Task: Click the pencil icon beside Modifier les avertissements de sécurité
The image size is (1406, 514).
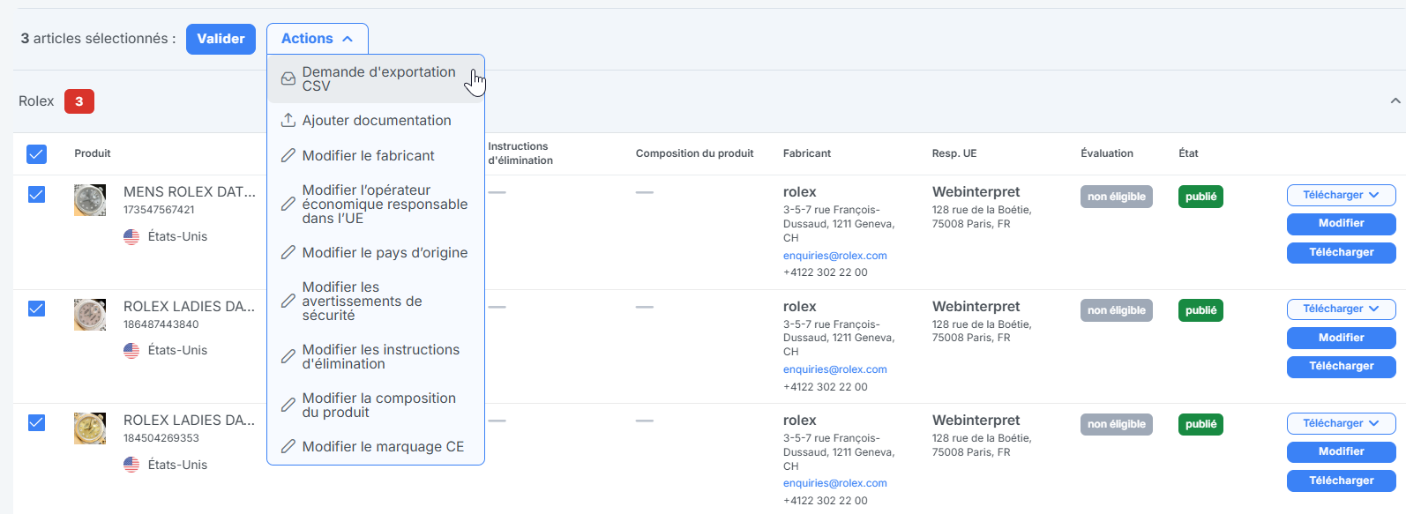Action: [x=288, y=301]
